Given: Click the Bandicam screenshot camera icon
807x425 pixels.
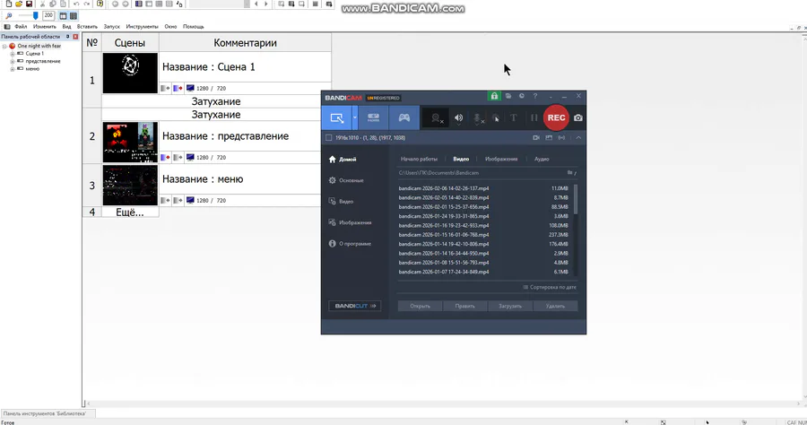Looking at the screenshot, I should click(x=578, y=117).
